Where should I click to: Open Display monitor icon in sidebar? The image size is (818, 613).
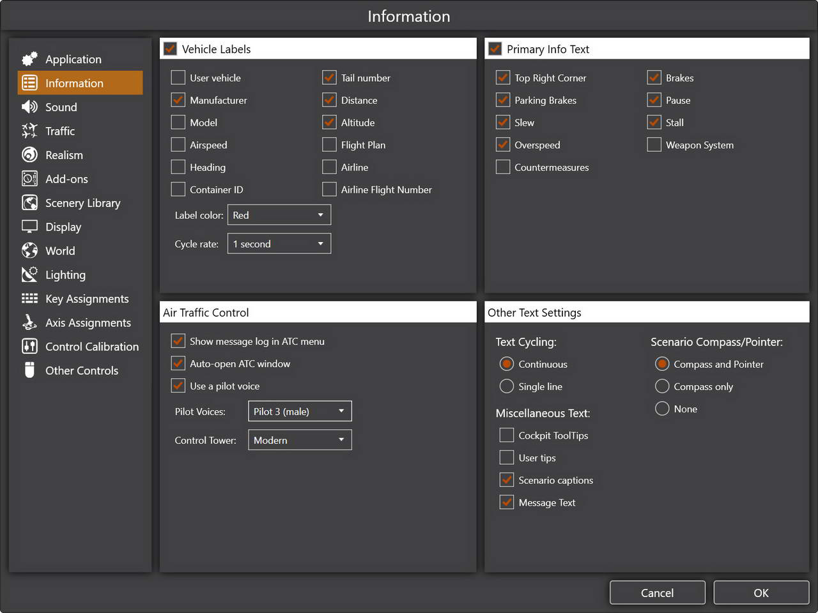29,227
